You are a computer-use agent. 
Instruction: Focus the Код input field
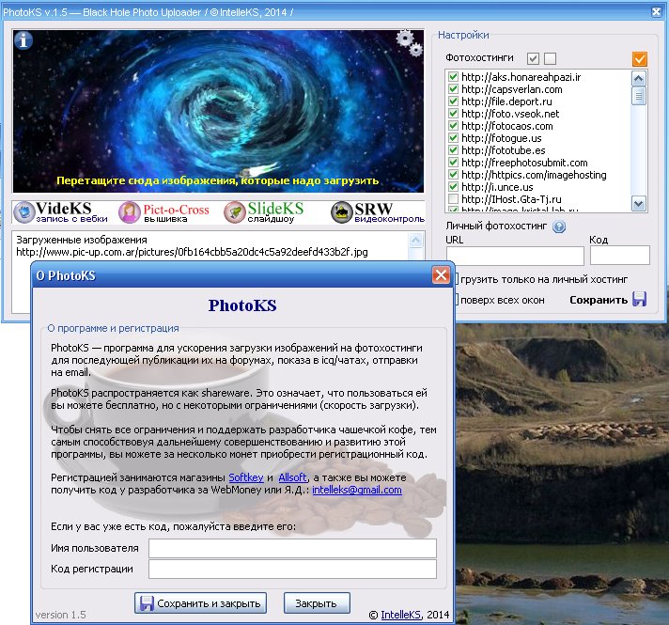(620, 256)
